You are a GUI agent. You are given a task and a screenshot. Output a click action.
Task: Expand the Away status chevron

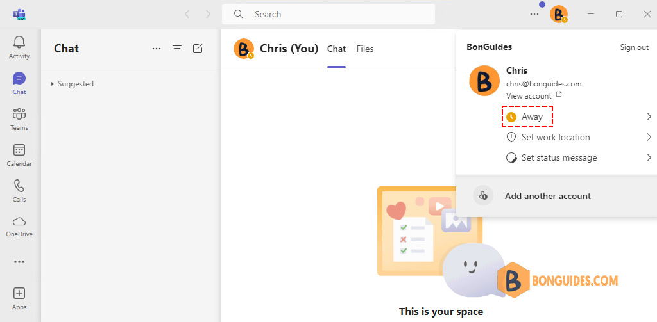(649, 117)
